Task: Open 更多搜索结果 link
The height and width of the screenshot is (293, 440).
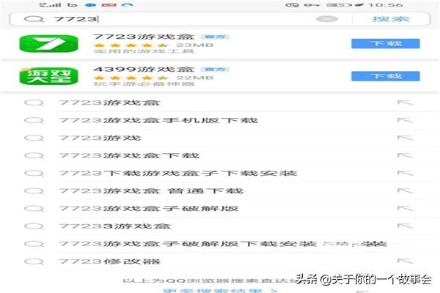Action: [x=220, y=290]
